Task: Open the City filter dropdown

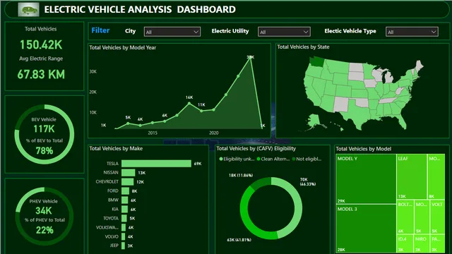Action: tap(172, 32)
